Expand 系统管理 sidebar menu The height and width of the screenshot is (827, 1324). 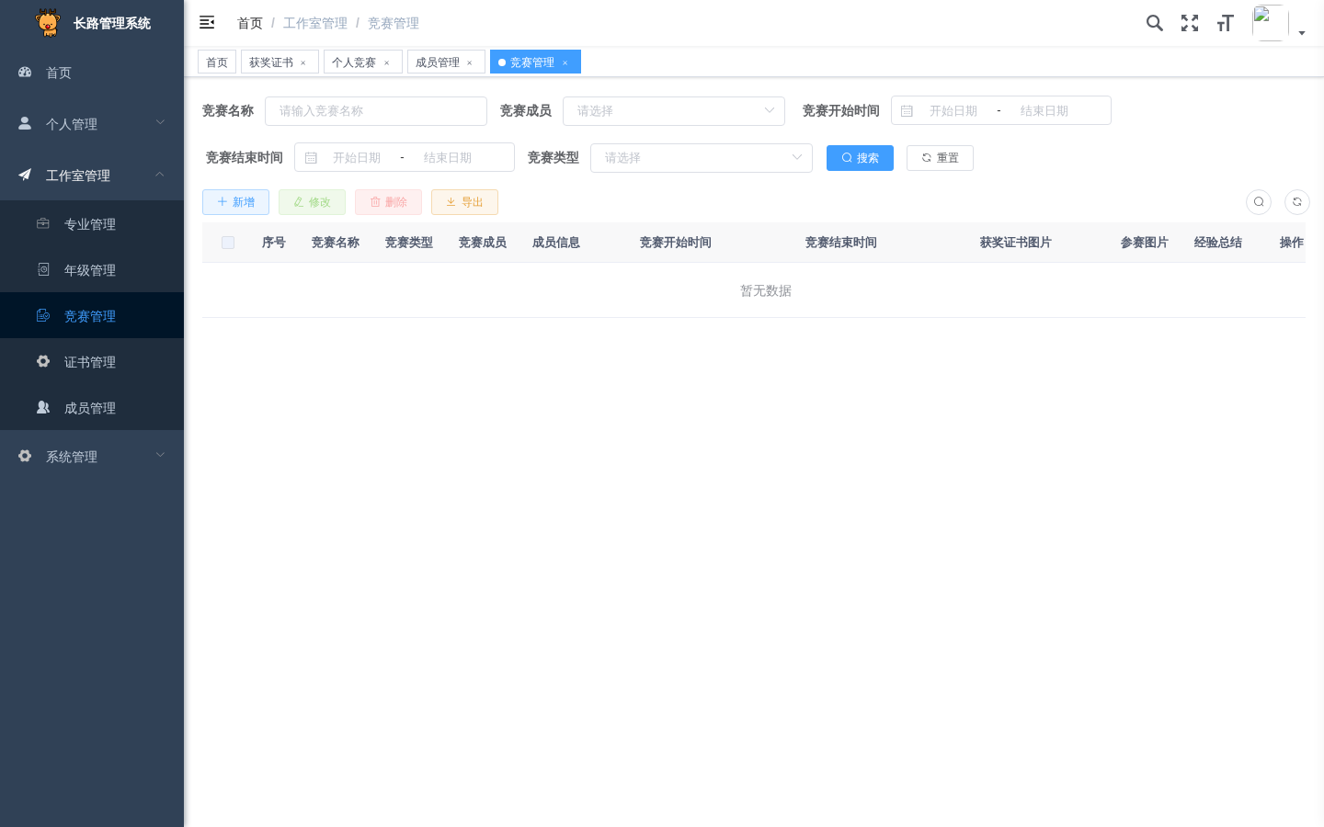(x=92, y=456)
